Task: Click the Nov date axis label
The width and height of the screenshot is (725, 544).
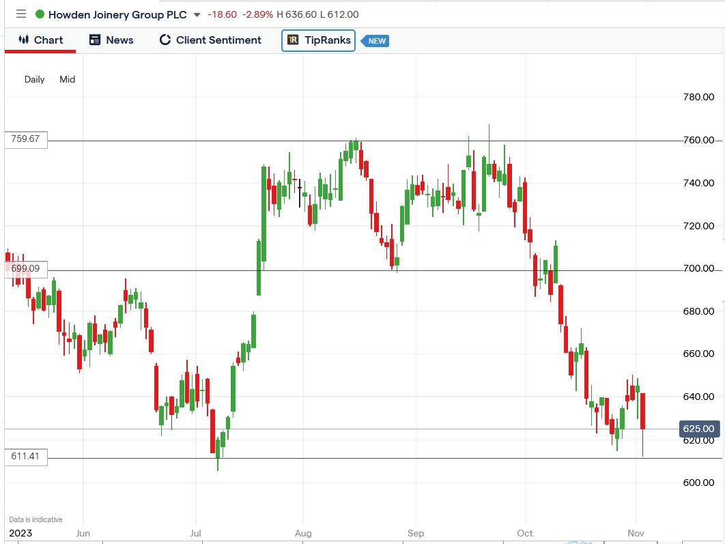Action: (x=636, y=533)
